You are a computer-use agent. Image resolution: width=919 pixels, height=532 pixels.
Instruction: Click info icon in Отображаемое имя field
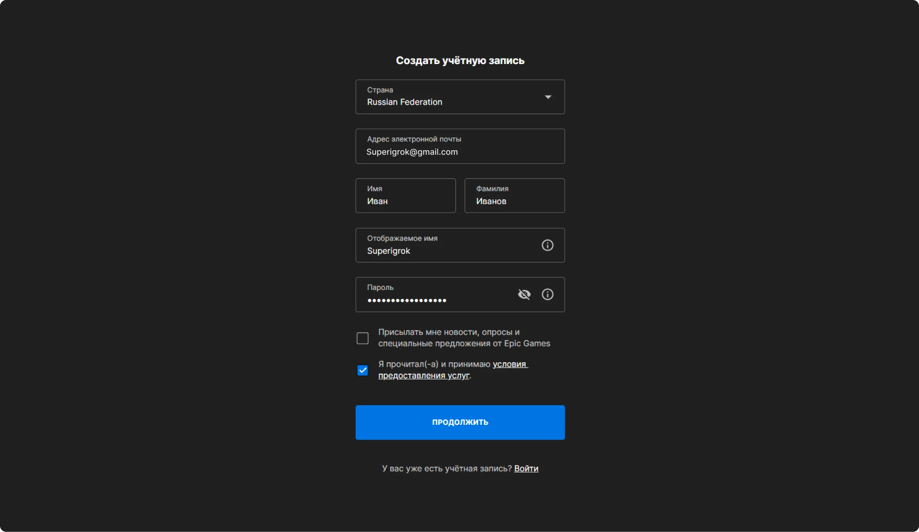(547, 245)
